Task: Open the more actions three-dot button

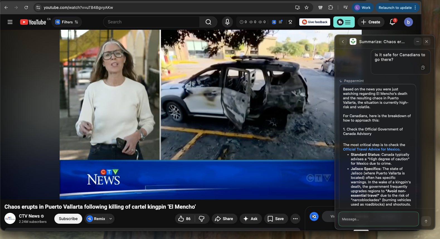Action: [295, 219]
